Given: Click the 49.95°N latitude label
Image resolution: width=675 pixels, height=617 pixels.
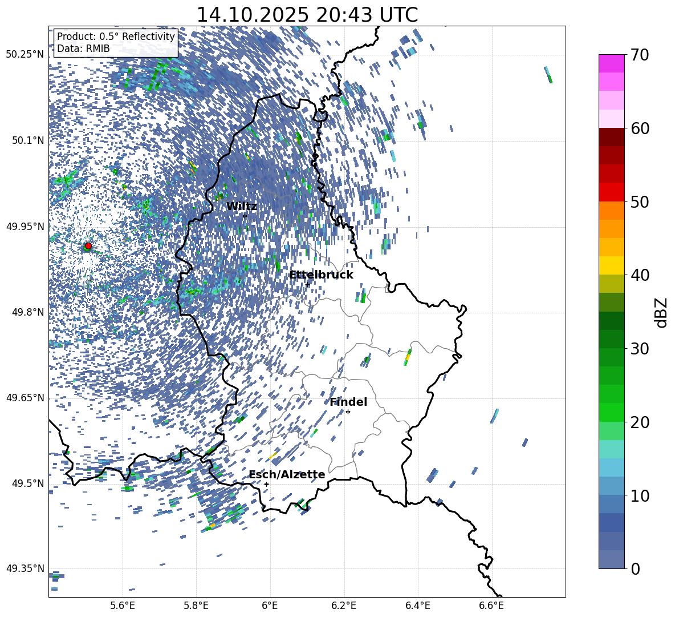Looking at the screenshot, I should tap(25, 227).
